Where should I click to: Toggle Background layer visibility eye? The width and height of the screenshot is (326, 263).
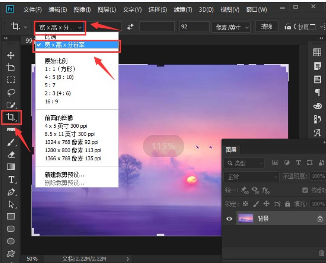coord(229,219)
